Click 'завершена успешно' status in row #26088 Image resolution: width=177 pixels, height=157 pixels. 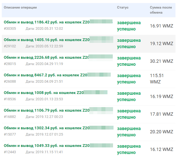pos(129,79)
